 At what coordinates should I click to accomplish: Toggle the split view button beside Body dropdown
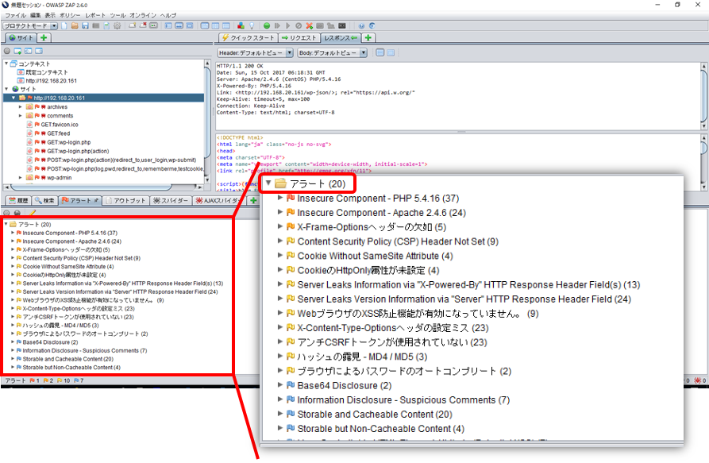pyautogui.click(x=391, y=53)
